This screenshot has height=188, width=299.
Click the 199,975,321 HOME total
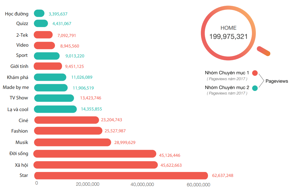pyautogui.click(x=228, y=36)
